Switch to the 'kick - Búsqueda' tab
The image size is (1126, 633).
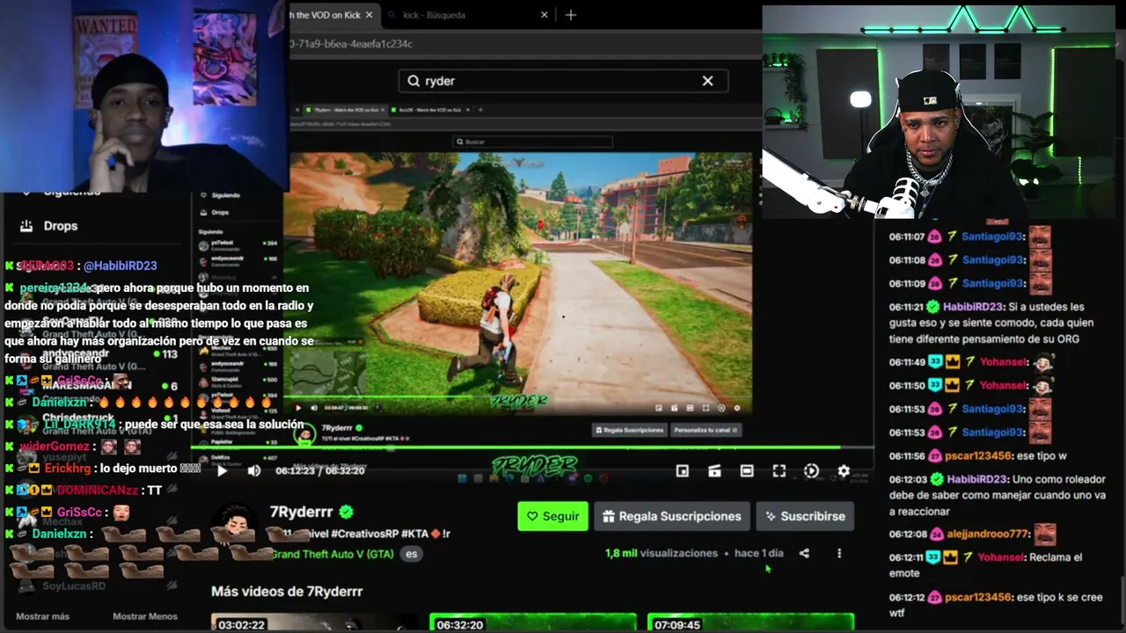point(435,15)
